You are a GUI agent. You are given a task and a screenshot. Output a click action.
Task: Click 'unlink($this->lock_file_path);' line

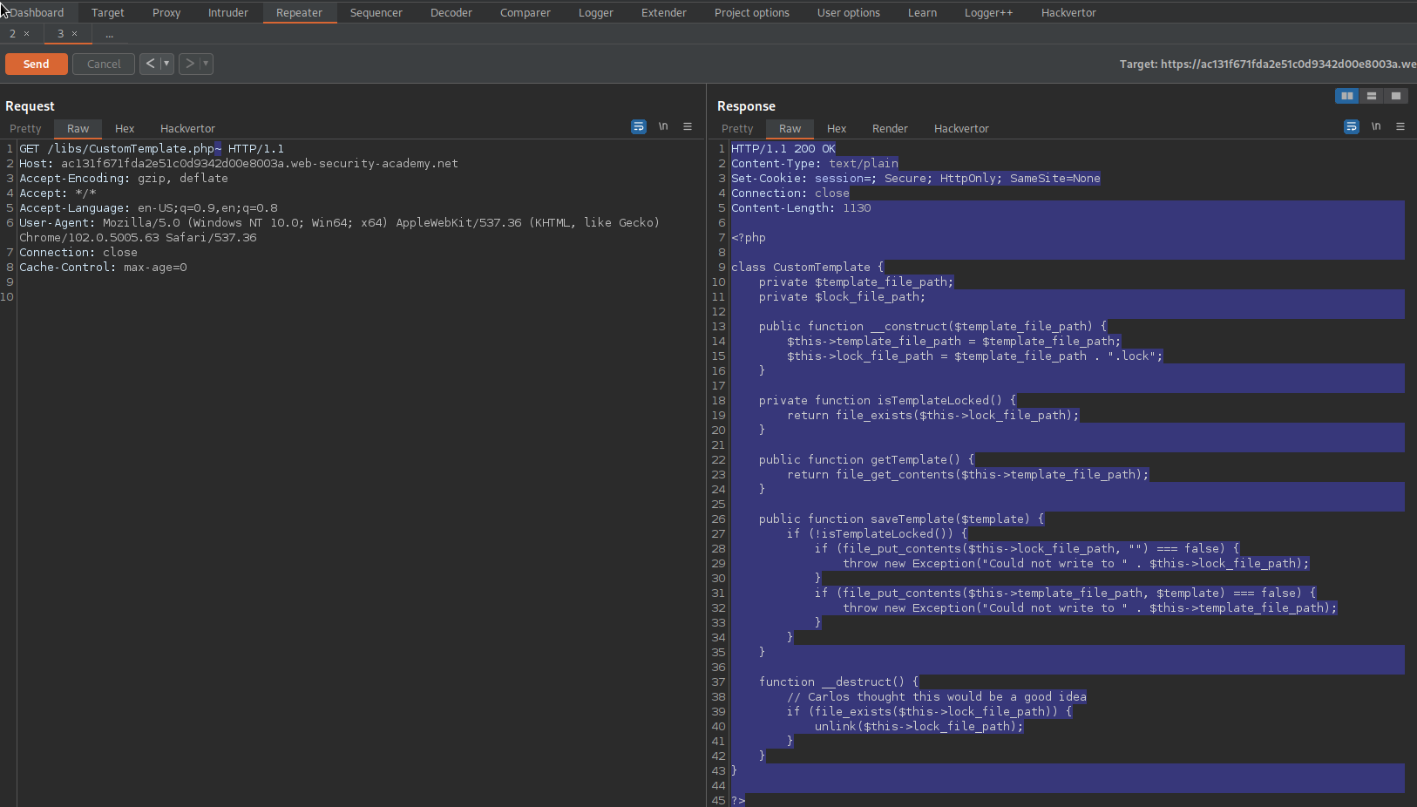pos(919,727)
